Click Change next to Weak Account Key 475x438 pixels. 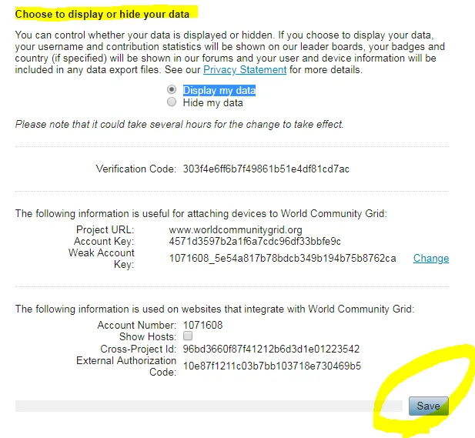(431, 258)
